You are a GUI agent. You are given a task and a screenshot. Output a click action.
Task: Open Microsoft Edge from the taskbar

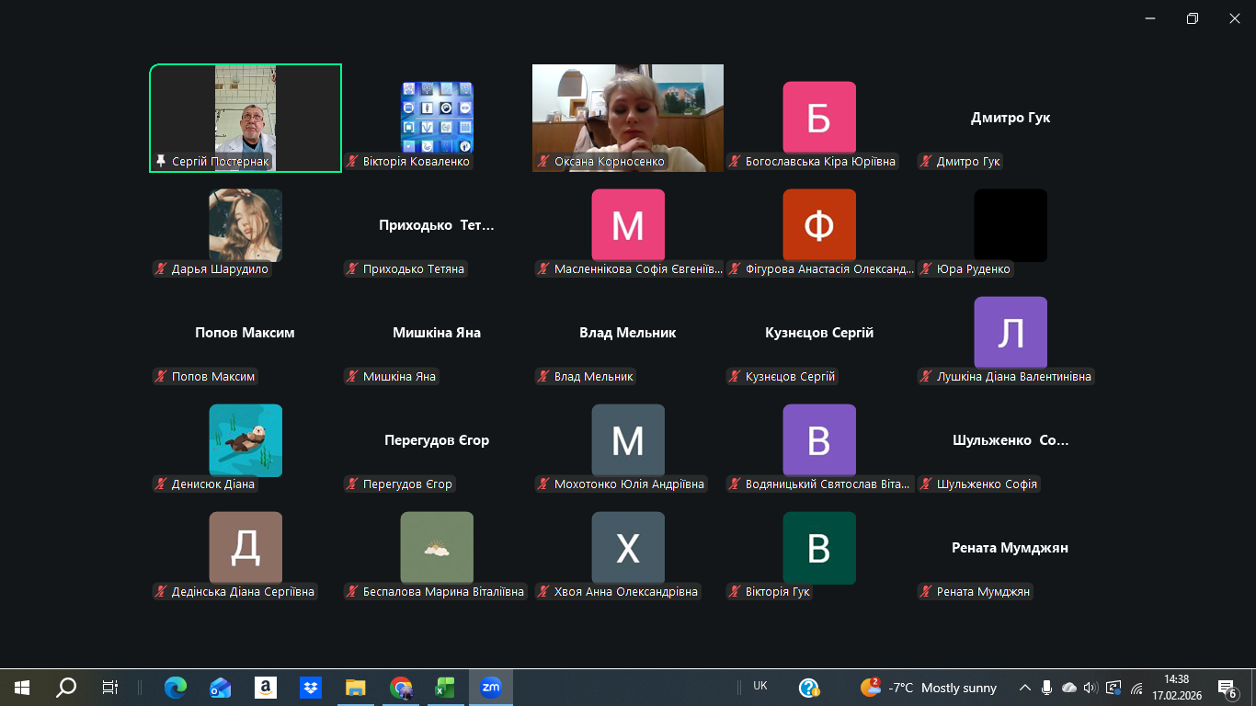(175, 687)
